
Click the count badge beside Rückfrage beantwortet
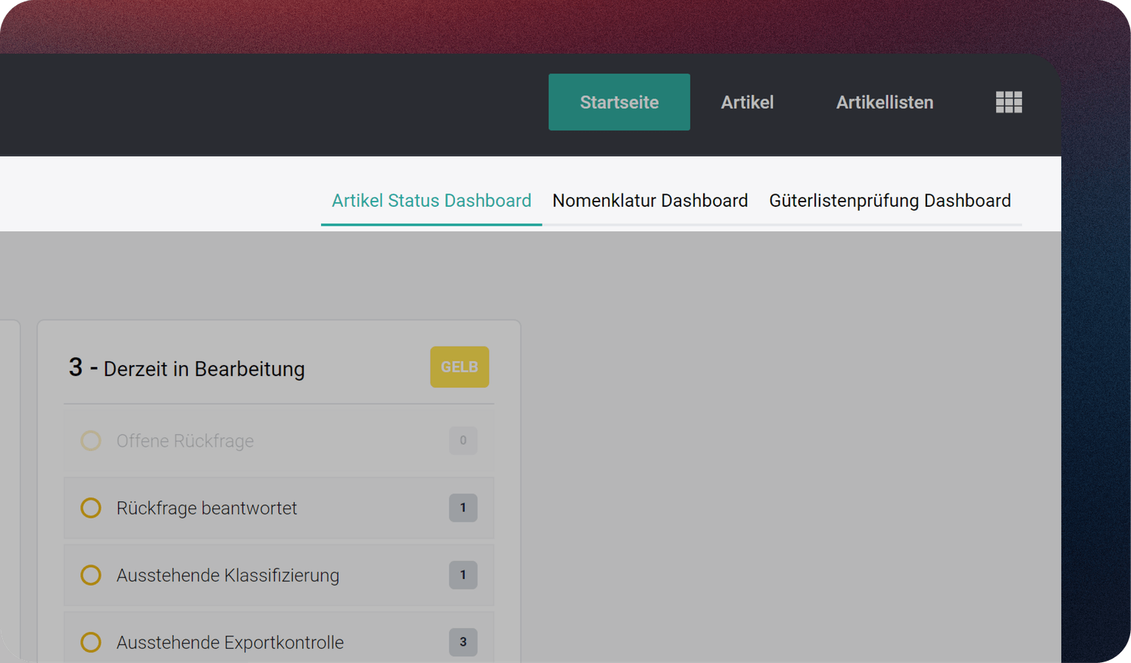tap(463, 508)
